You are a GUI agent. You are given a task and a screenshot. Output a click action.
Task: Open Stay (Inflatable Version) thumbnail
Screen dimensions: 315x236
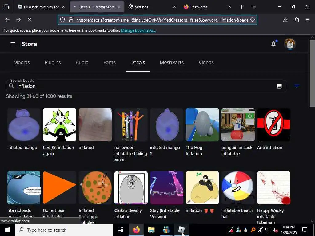tap(167, 188)
